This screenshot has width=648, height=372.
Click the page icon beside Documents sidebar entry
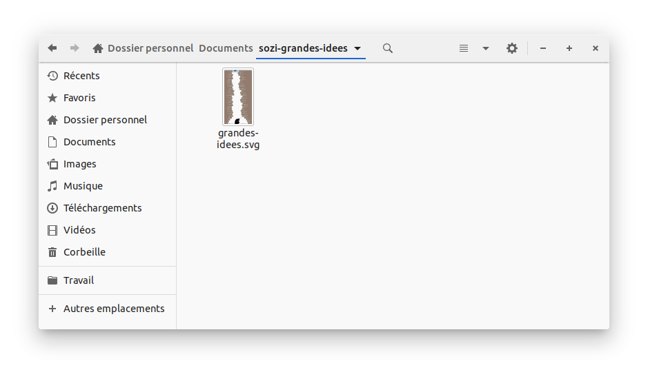(x=52, y=142)
